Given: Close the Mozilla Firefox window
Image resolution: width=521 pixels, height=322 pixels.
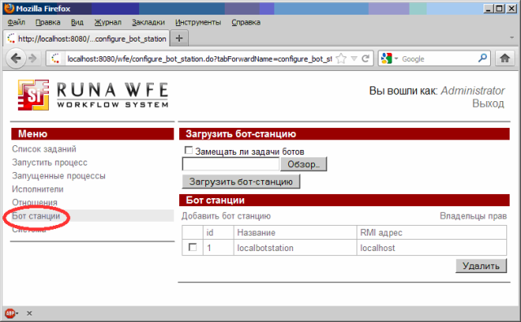Looking at the screenshot, I should (511, 9).
